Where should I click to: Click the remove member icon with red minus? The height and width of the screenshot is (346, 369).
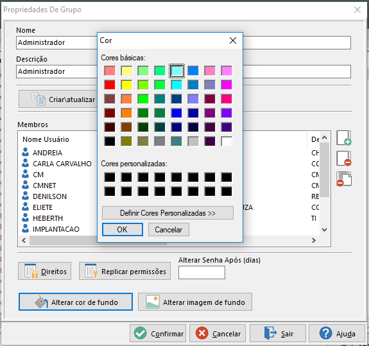pyautogui.click(x=344, y=159)
